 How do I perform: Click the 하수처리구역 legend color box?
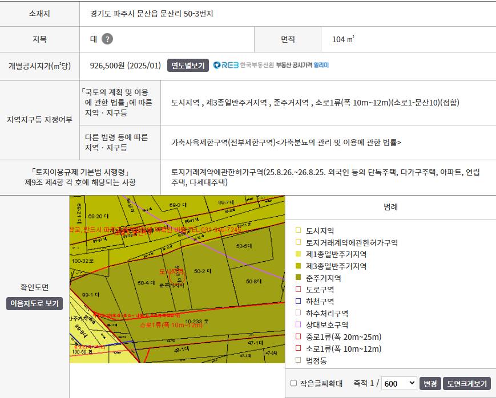298,313
